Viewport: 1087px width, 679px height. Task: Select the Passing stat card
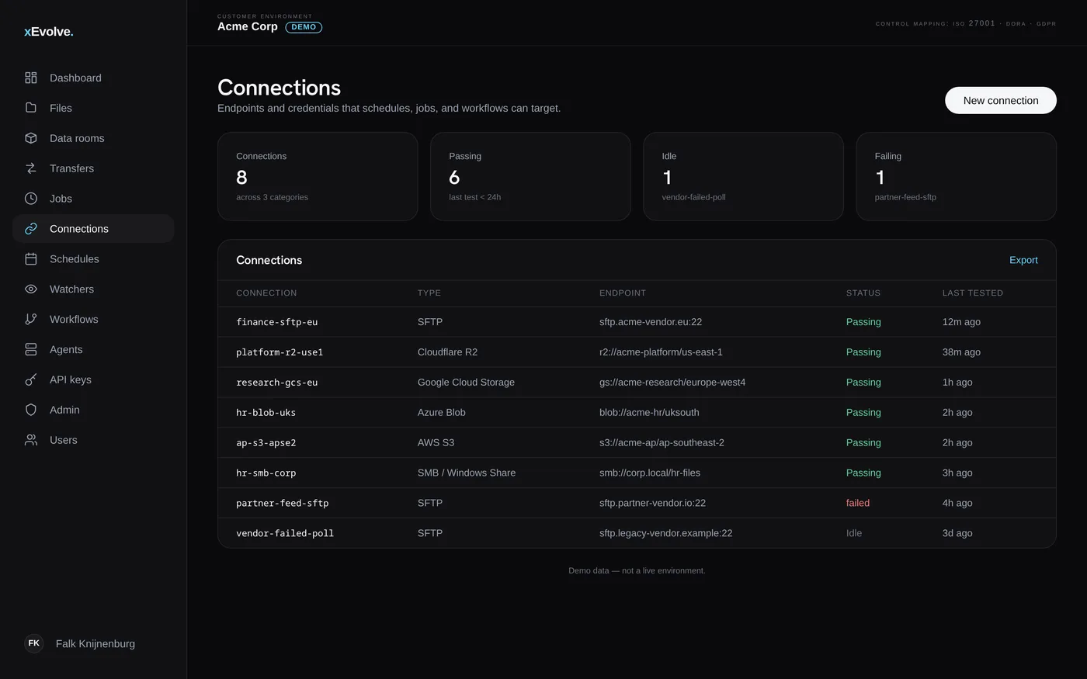(530, 176)
